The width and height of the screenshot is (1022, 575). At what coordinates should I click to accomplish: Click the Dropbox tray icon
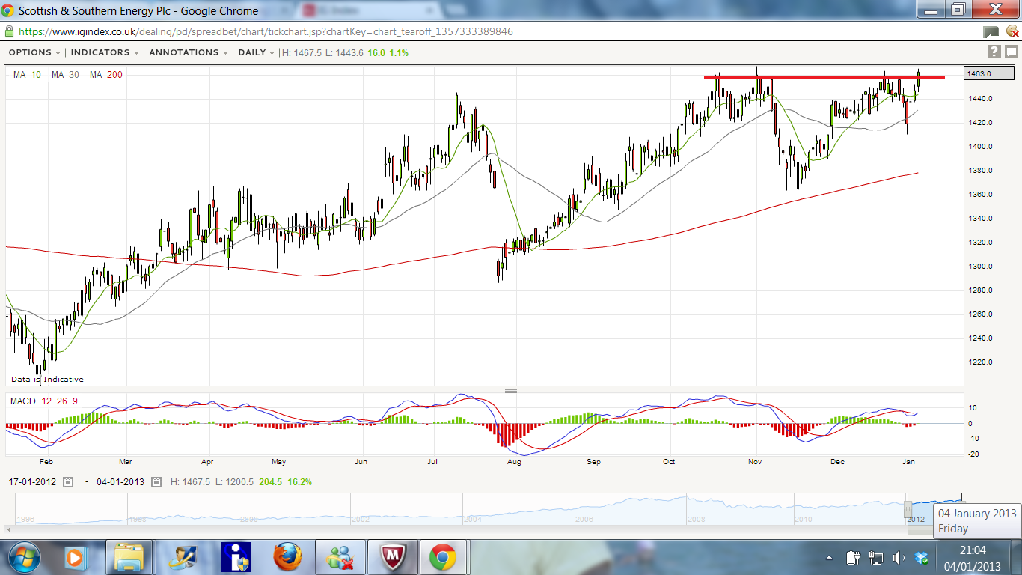[921, 558]
